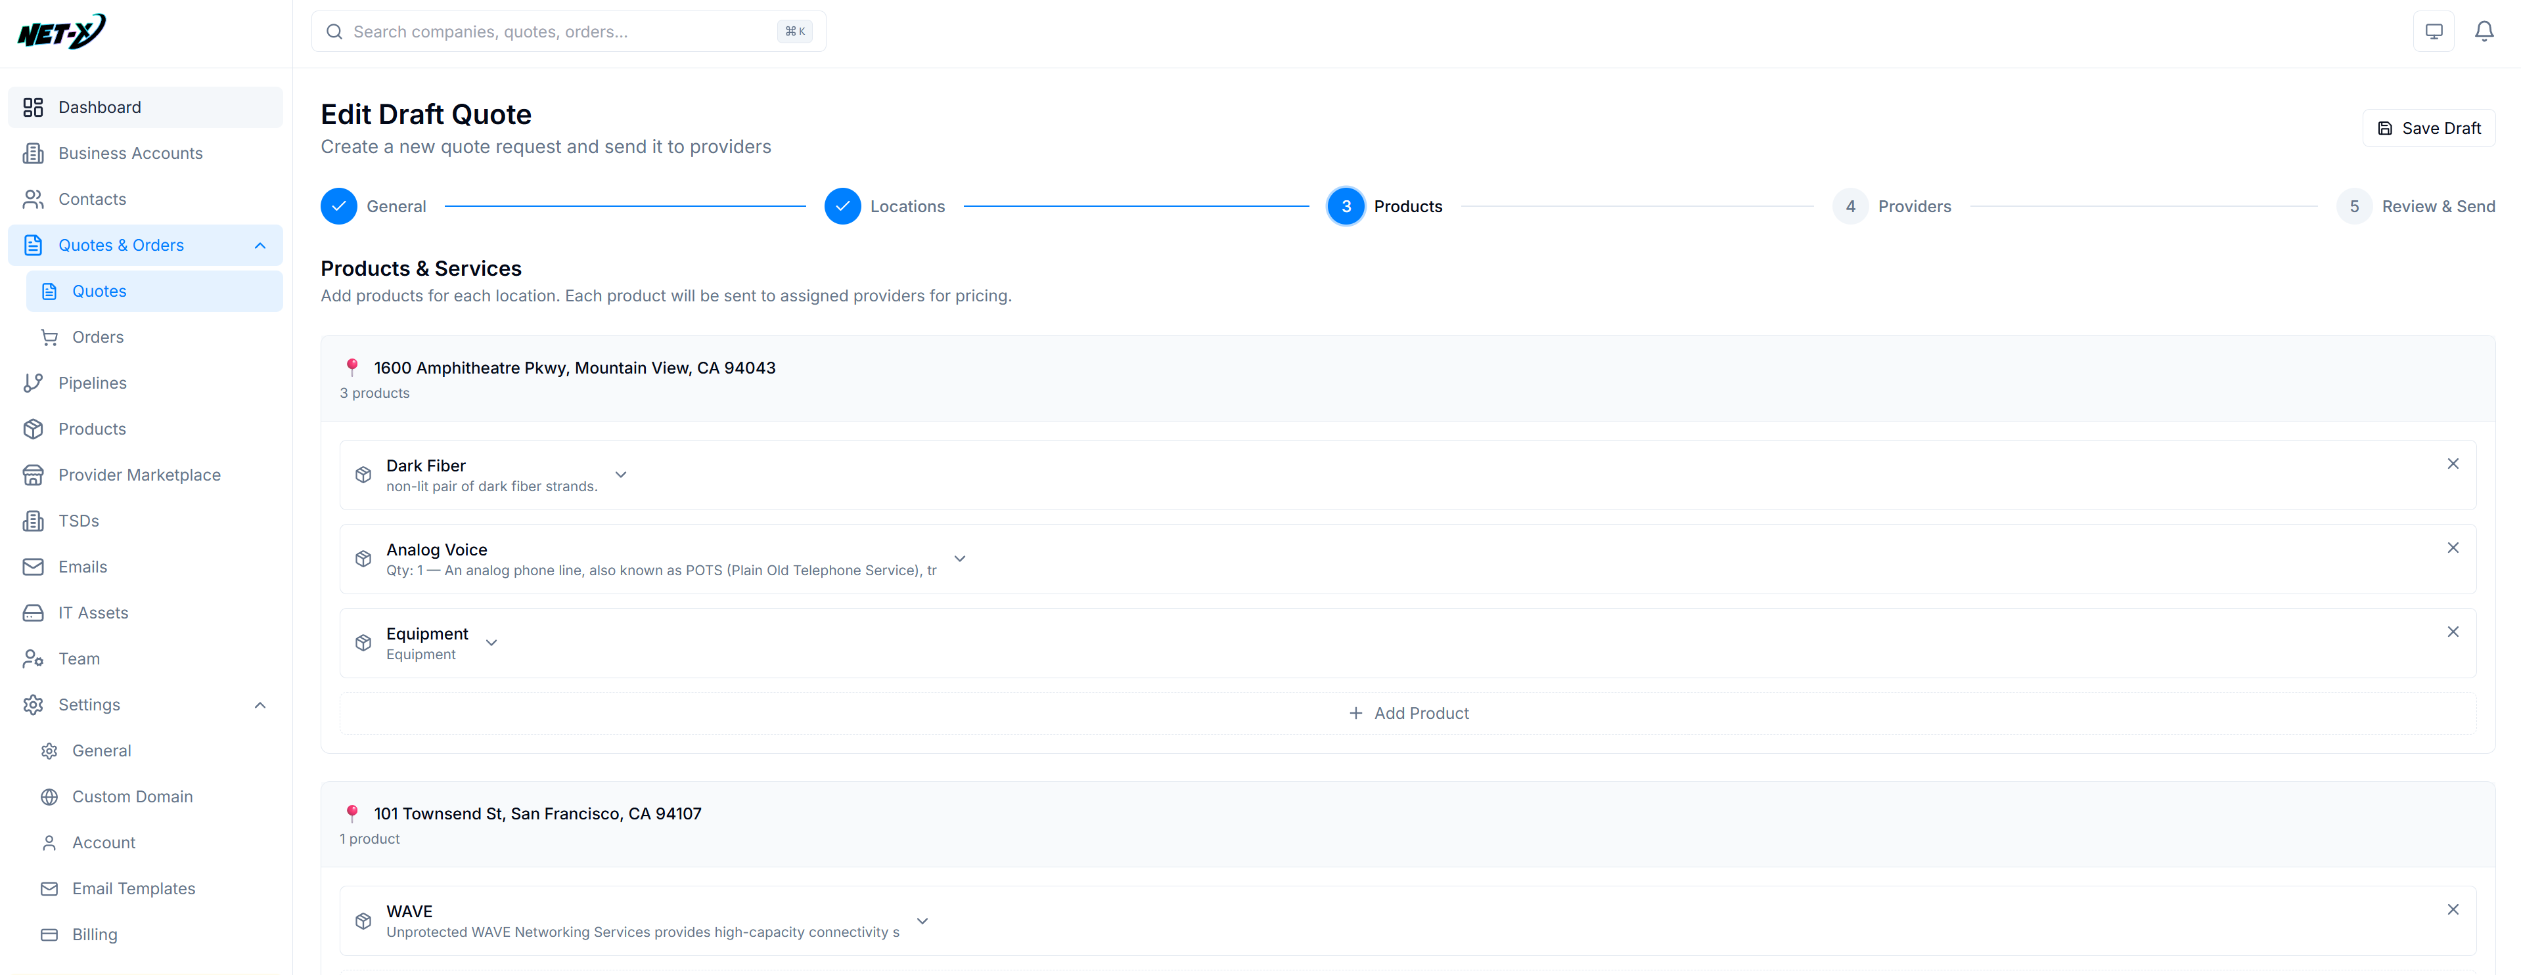
Task: Open Emails via its envelope icon
Action: click(x=34, y=566)
